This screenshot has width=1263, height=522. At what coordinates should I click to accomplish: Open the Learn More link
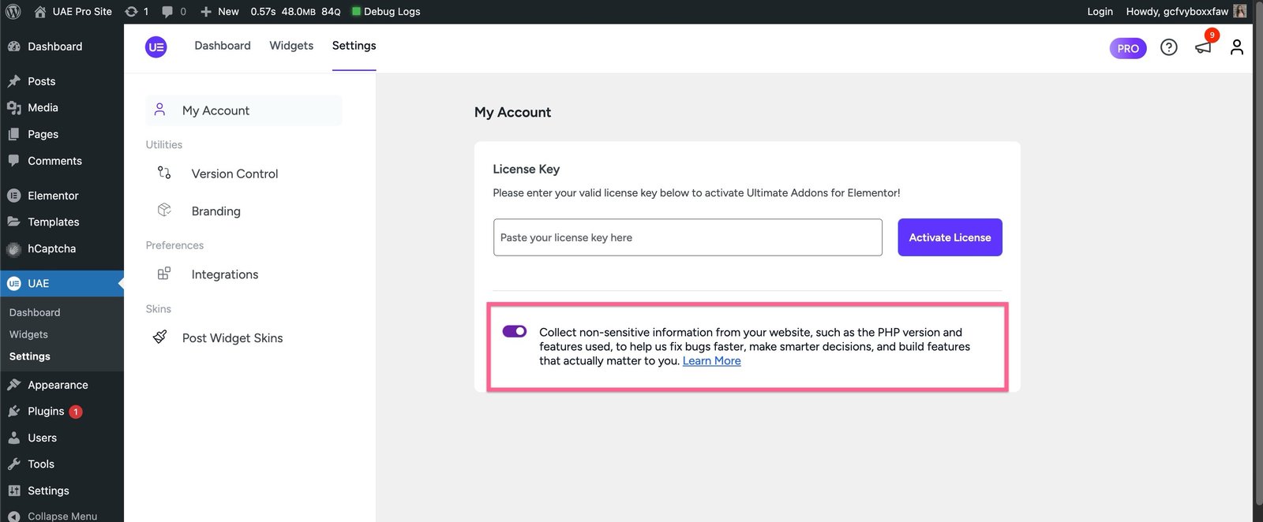pos(711,360)
